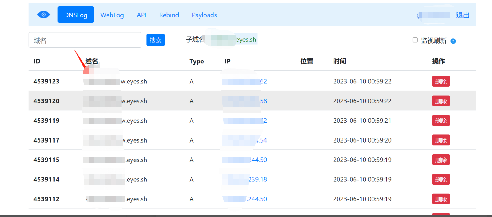Open the Payloads tab
This screenshot has width=492, height=217.
click(x=204, y=15)
